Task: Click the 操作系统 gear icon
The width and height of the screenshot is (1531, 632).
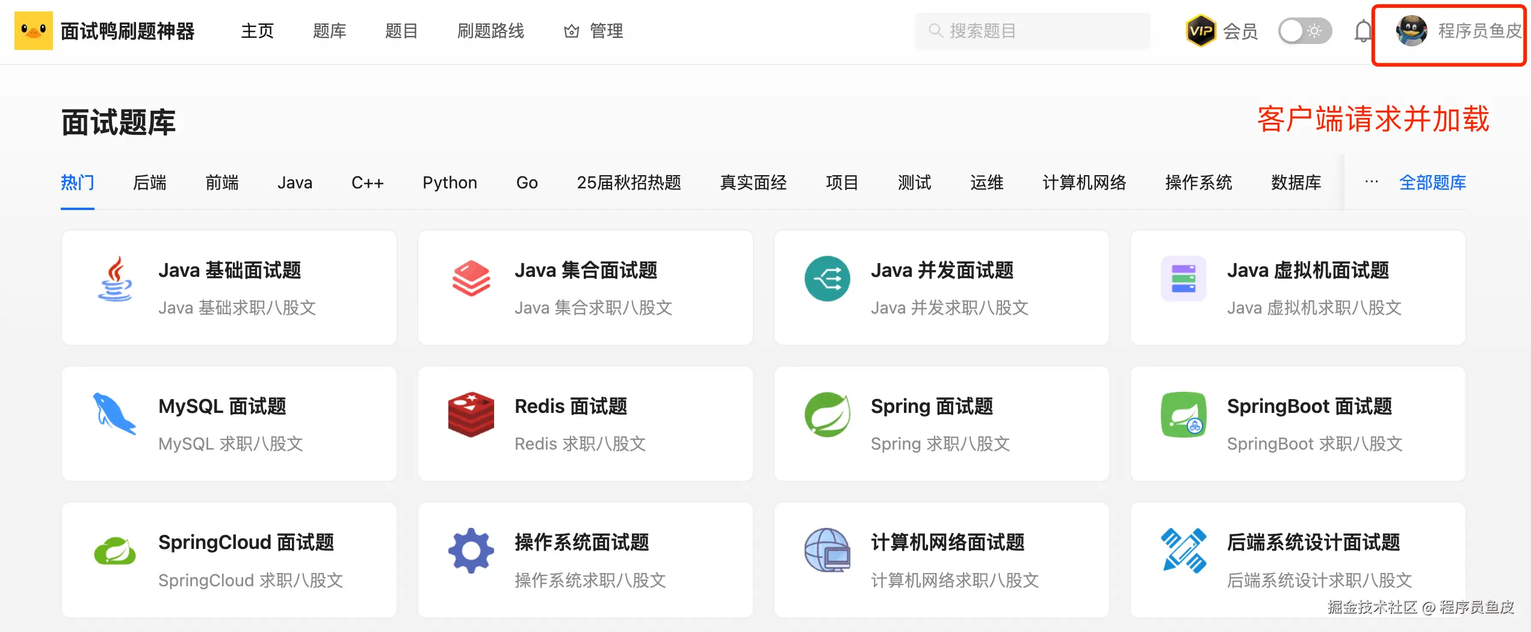Action: (471, 551)
